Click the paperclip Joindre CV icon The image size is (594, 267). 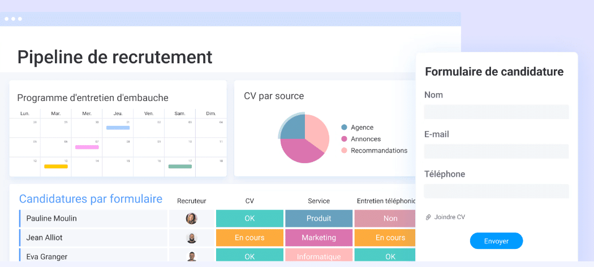428,217
